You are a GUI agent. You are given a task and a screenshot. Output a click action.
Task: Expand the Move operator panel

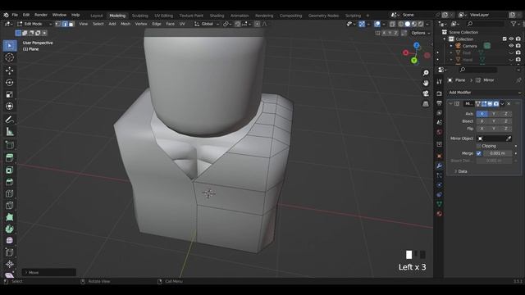[x=49, y=273]
